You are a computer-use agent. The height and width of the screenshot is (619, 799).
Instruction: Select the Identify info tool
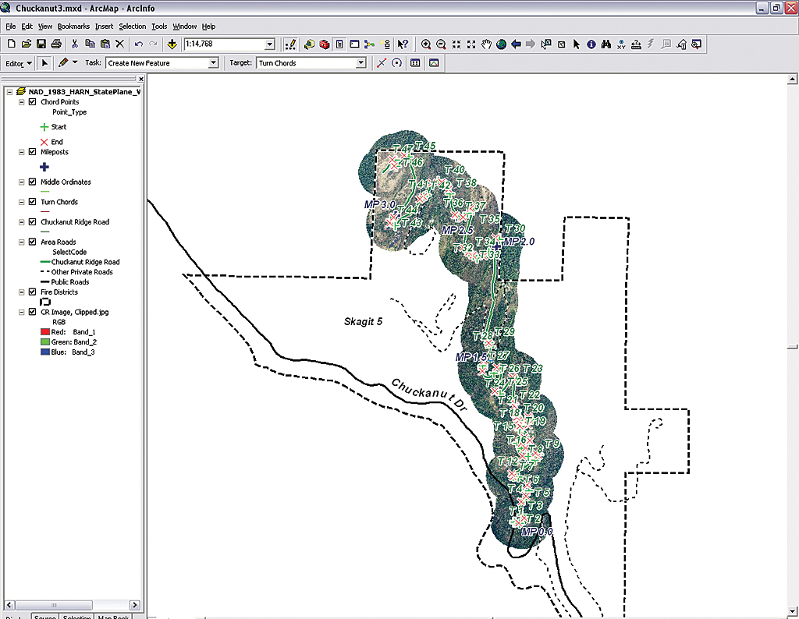tap(591, 44)
